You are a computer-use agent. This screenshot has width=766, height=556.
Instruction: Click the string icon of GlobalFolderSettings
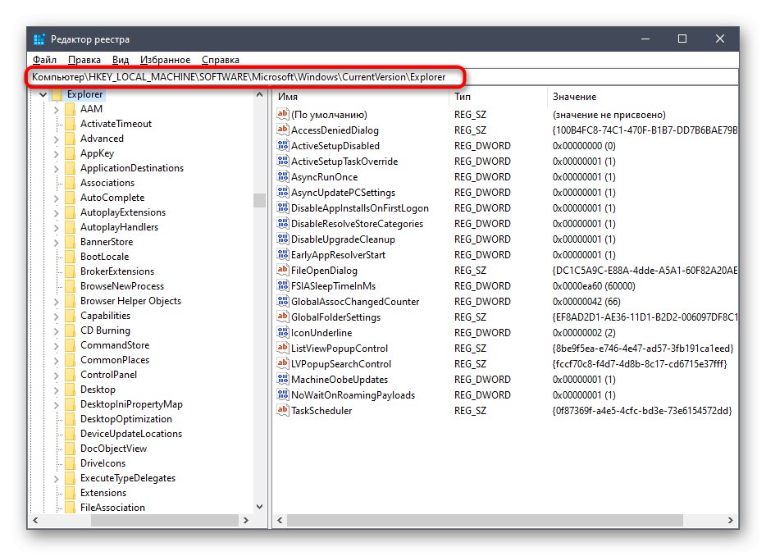tap(282, 317)
